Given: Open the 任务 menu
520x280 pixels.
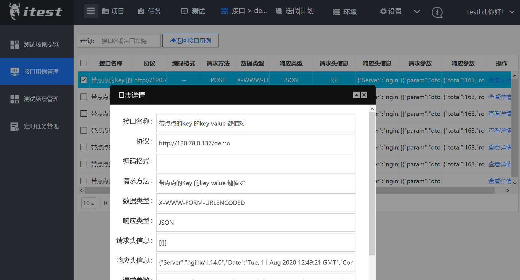Looking at the screenshot, I should pos(149,11).
